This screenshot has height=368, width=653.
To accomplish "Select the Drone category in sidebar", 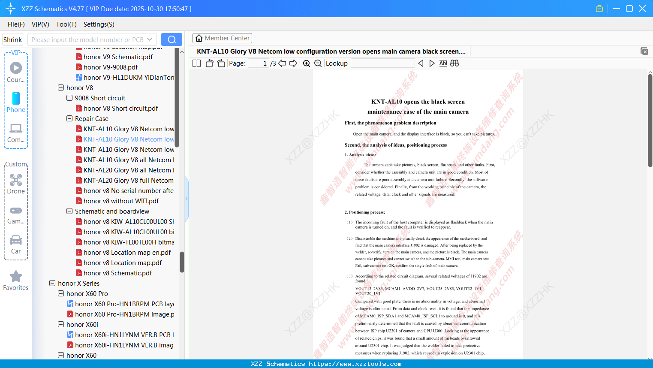I will tap(16, 184).
